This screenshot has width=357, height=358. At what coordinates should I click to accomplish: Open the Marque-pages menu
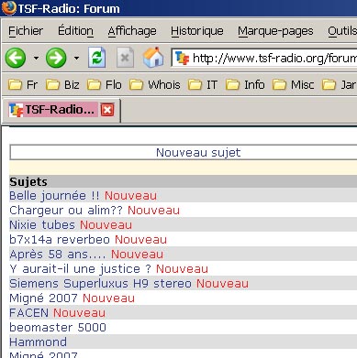point(275,31)
